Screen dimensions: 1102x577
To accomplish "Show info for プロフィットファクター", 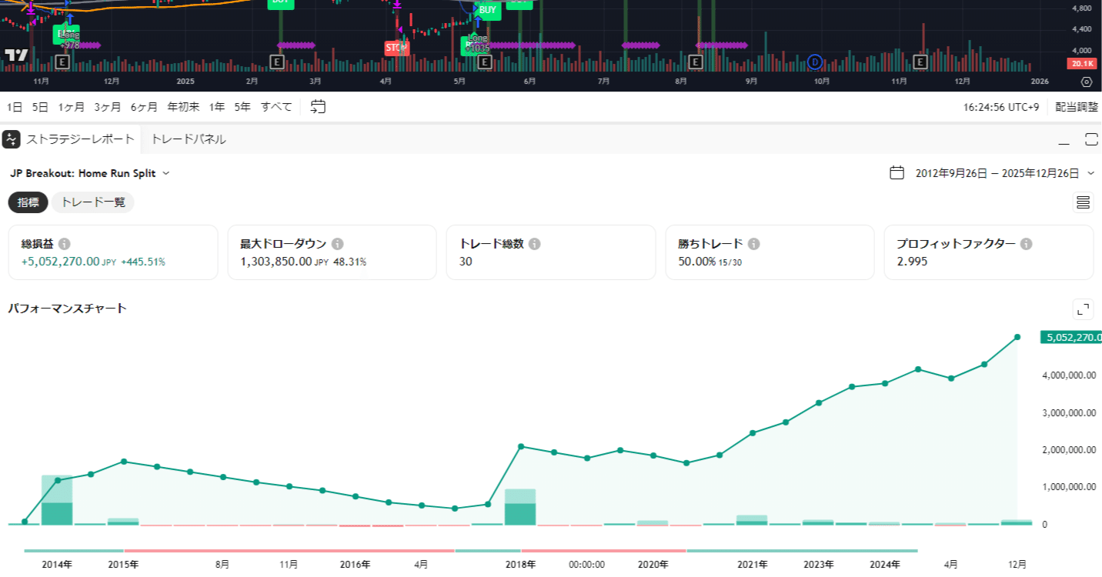I will [x=1026, y=244].
